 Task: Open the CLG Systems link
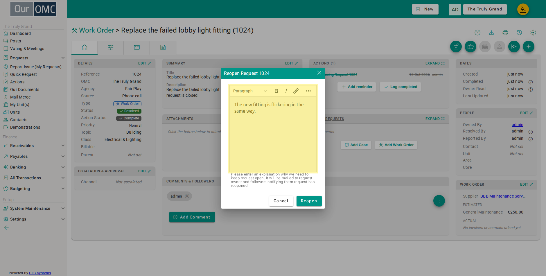(40, 273)
